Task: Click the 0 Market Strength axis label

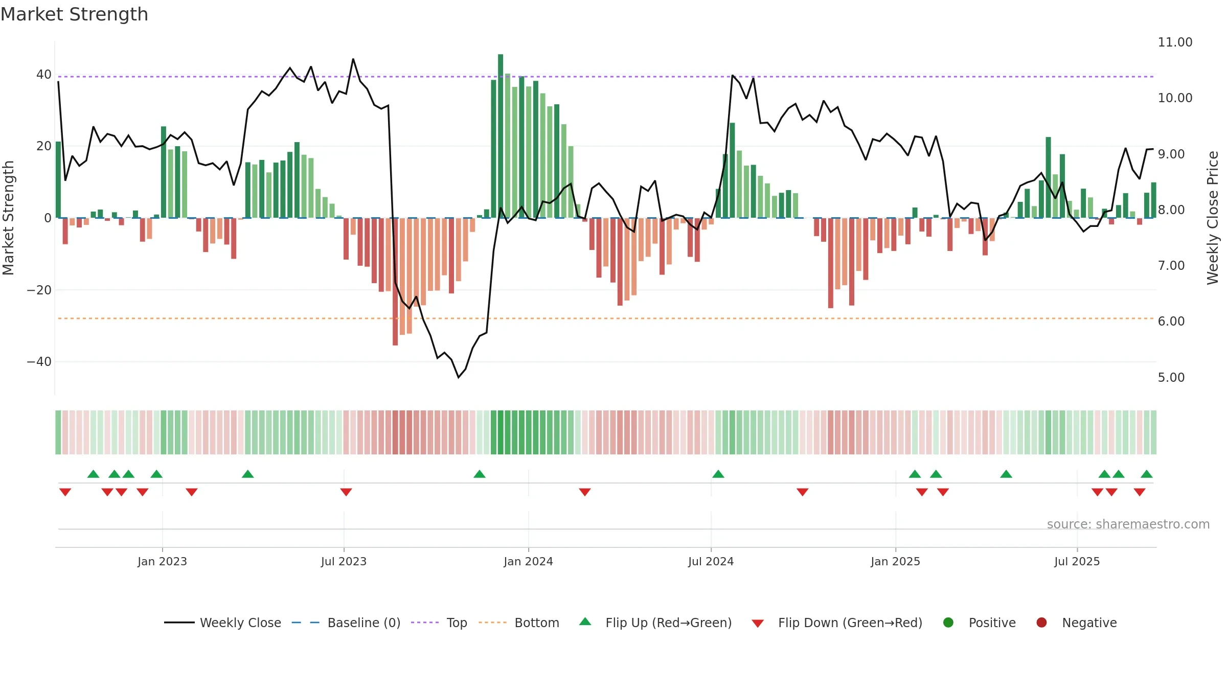Action: [x=48, y=218]
